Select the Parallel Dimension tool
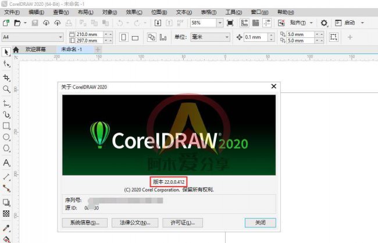 click(x=6, y=177)
